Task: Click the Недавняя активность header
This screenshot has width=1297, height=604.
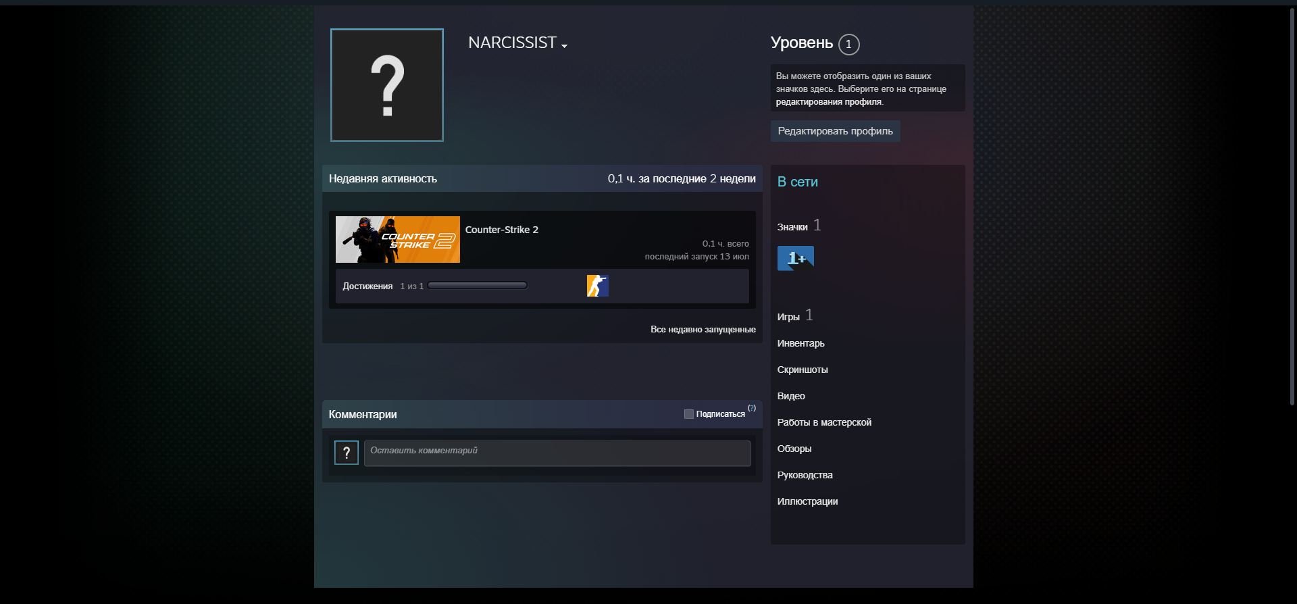Action: (x=383, y=178)
